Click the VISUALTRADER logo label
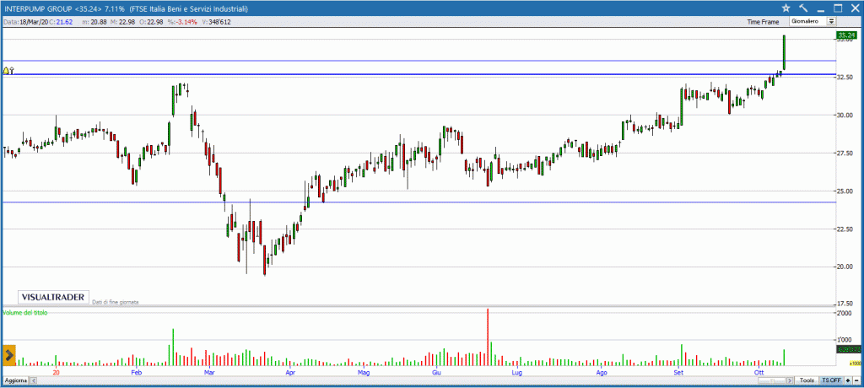The height and width of the screenshot is (388, 864). [x=53, y=297]
